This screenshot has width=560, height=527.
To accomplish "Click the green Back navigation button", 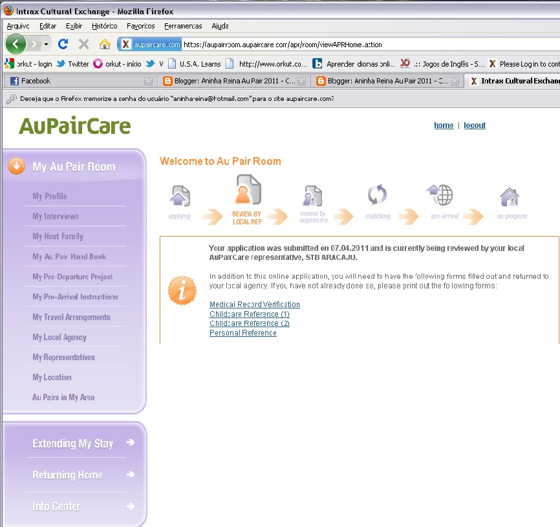I will 16,44.
